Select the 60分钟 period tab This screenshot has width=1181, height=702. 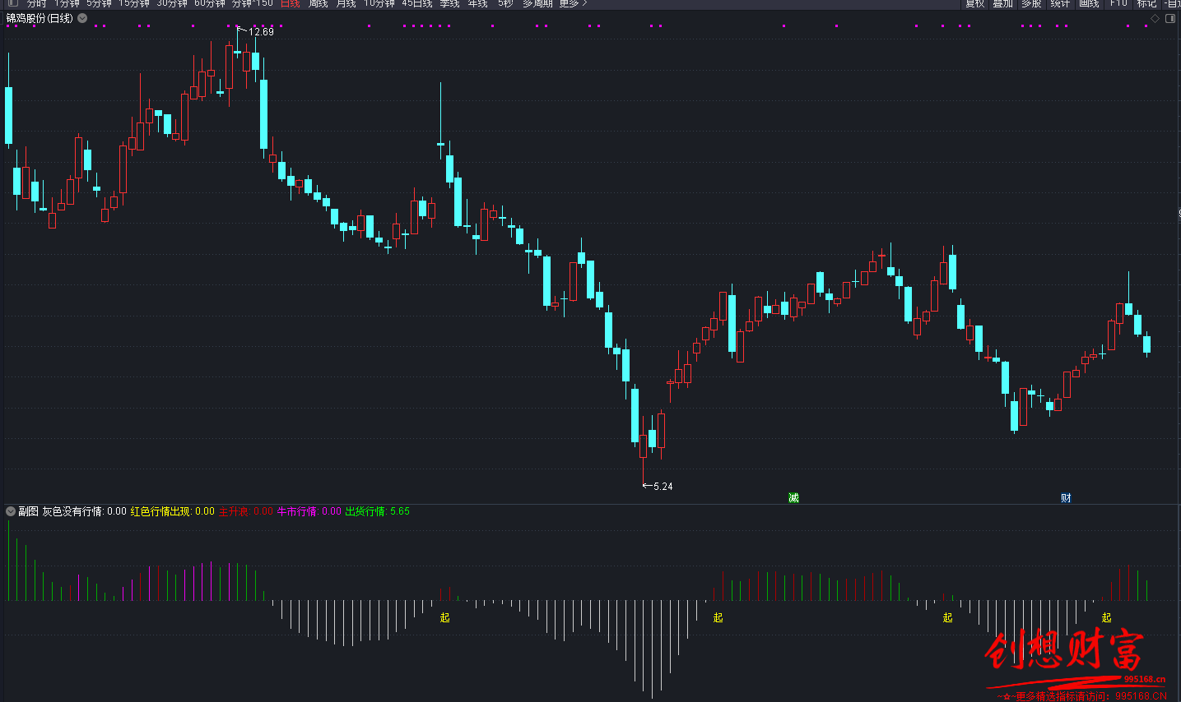[210, 3]
